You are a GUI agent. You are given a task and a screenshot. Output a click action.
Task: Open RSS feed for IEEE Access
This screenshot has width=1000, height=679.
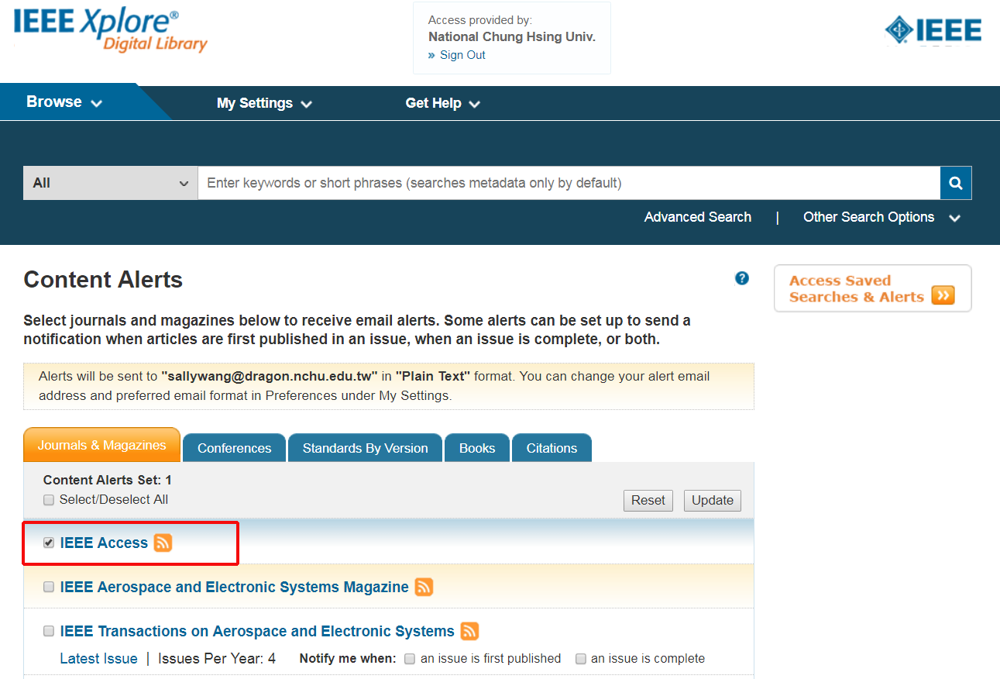[163, 543]
